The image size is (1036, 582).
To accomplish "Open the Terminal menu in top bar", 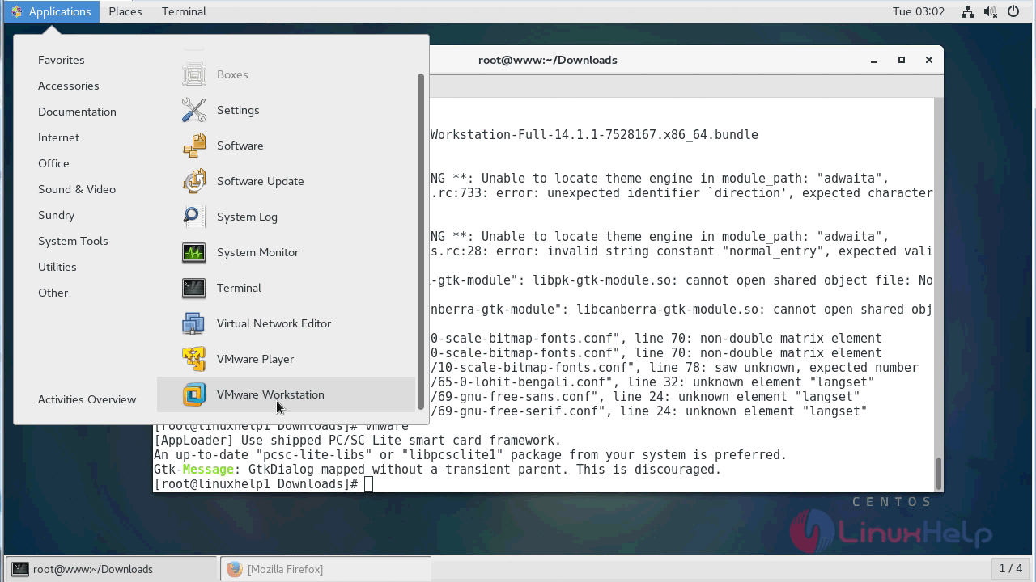I will click(x=184, y=11).
